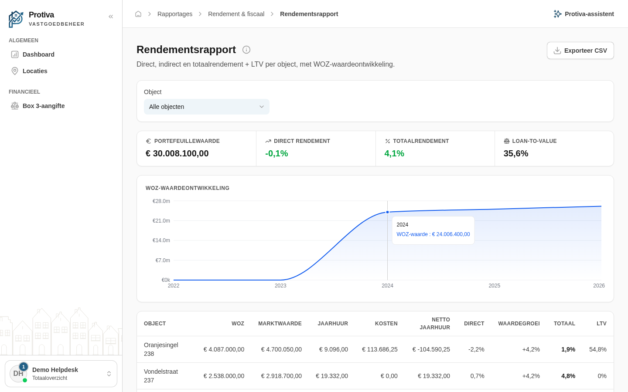Click the Rendement & fiscaal breadcrumb
Screen dimensions: 628x392
236,14
